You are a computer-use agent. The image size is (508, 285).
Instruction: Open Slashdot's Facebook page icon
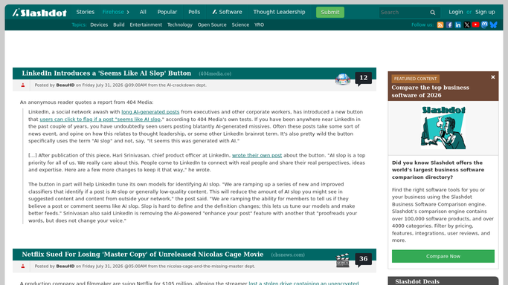point(449,25)
